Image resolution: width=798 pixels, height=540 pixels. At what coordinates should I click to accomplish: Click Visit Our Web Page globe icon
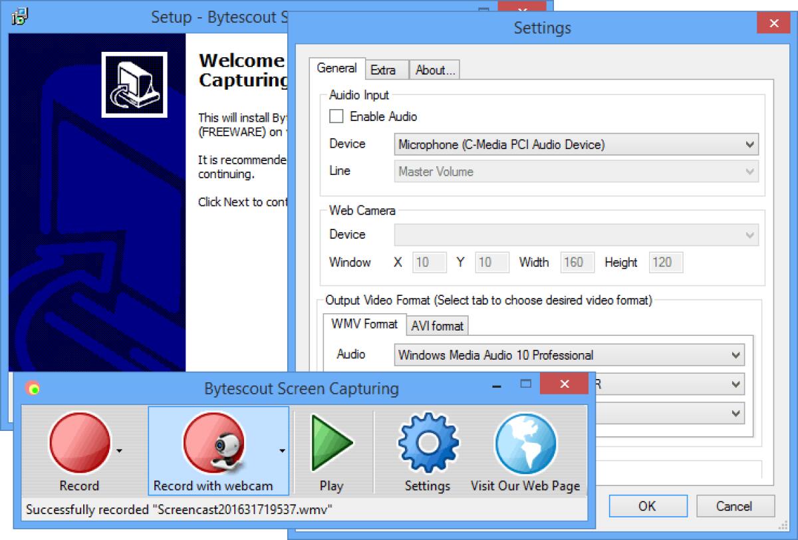525,442
